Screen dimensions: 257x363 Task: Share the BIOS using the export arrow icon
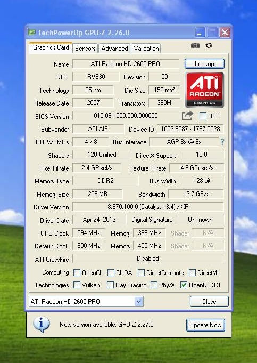click(187, 116)
